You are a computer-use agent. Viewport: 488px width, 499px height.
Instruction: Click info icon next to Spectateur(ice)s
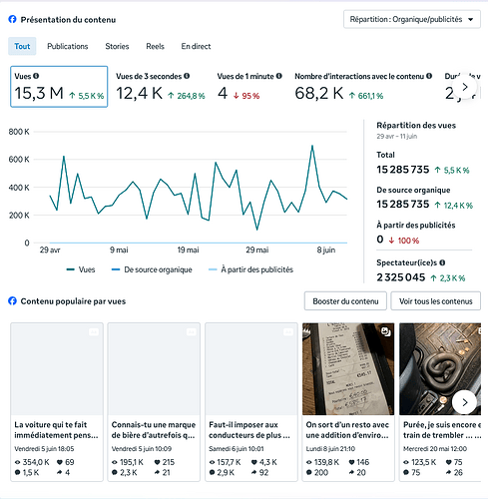[442, 262]
